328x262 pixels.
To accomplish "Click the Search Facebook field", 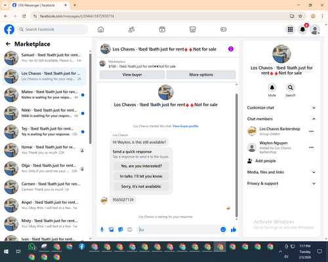I will point(52,29).
